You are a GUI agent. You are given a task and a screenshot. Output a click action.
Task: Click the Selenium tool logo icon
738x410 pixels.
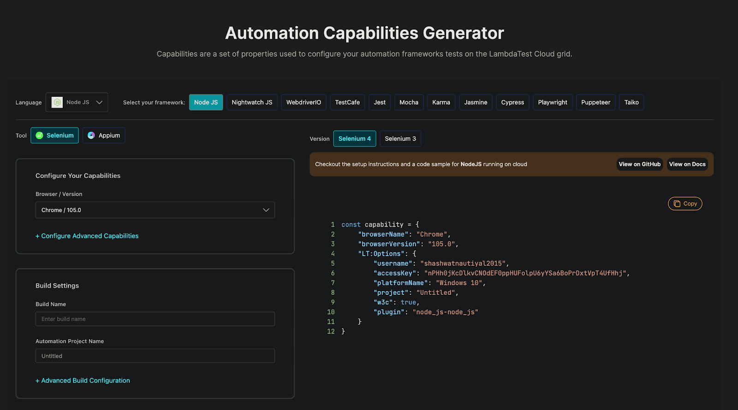[x=39, y=135]
